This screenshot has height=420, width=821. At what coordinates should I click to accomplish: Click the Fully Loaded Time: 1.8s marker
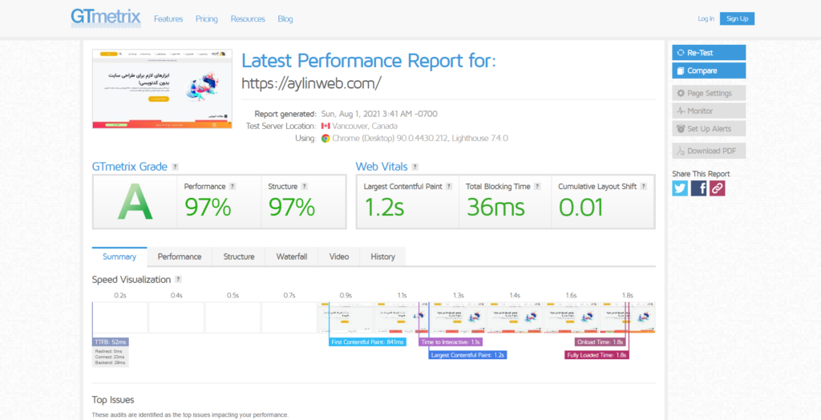pyautogui.click(x=597, y=355)
